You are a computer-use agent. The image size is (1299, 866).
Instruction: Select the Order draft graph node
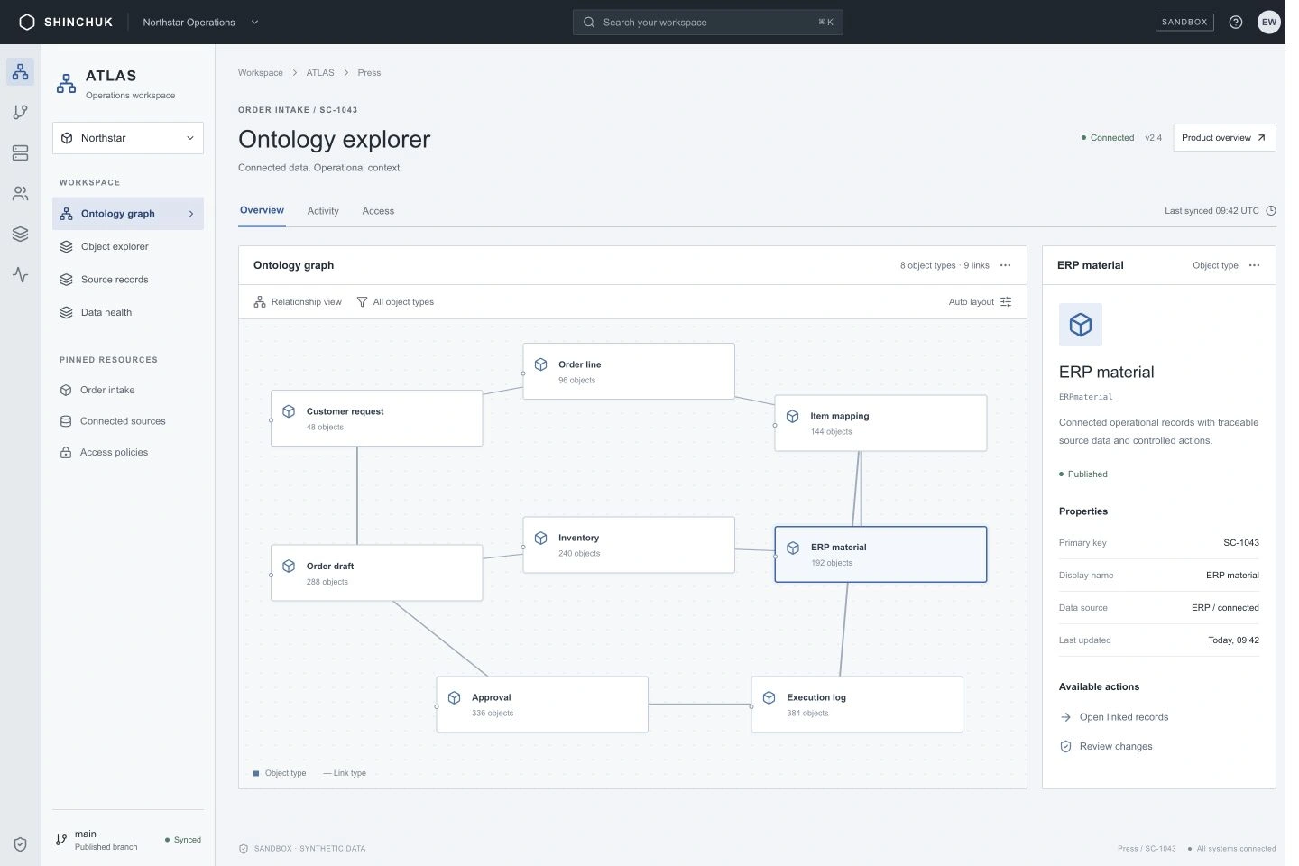[377, 573]
